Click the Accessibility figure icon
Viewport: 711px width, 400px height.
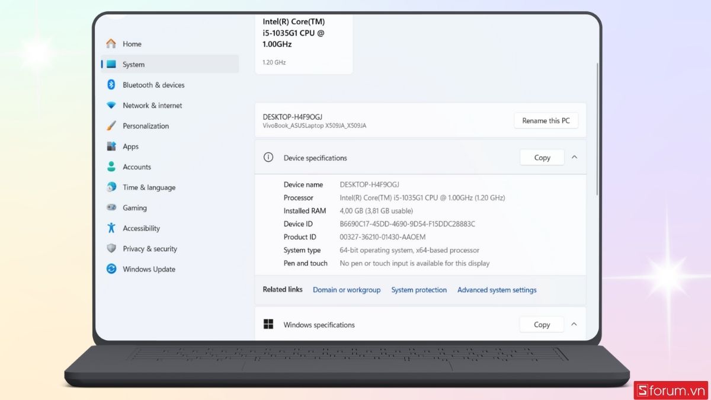(x=111, y=228)
